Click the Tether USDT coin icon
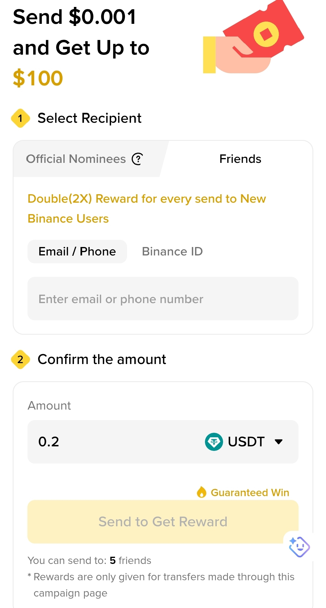Image resolution: width=326 pixels, height=608 pixels. pyautogui.click(x=214, y=442)
